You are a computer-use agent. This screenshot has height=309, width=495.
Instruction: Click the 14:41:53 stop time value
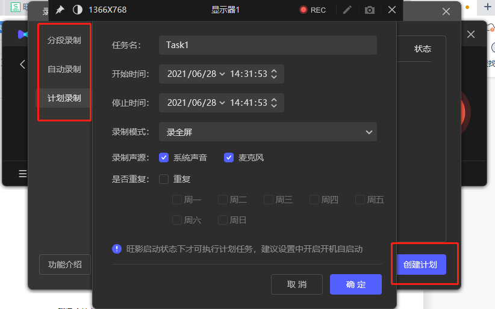pos(249,103)
